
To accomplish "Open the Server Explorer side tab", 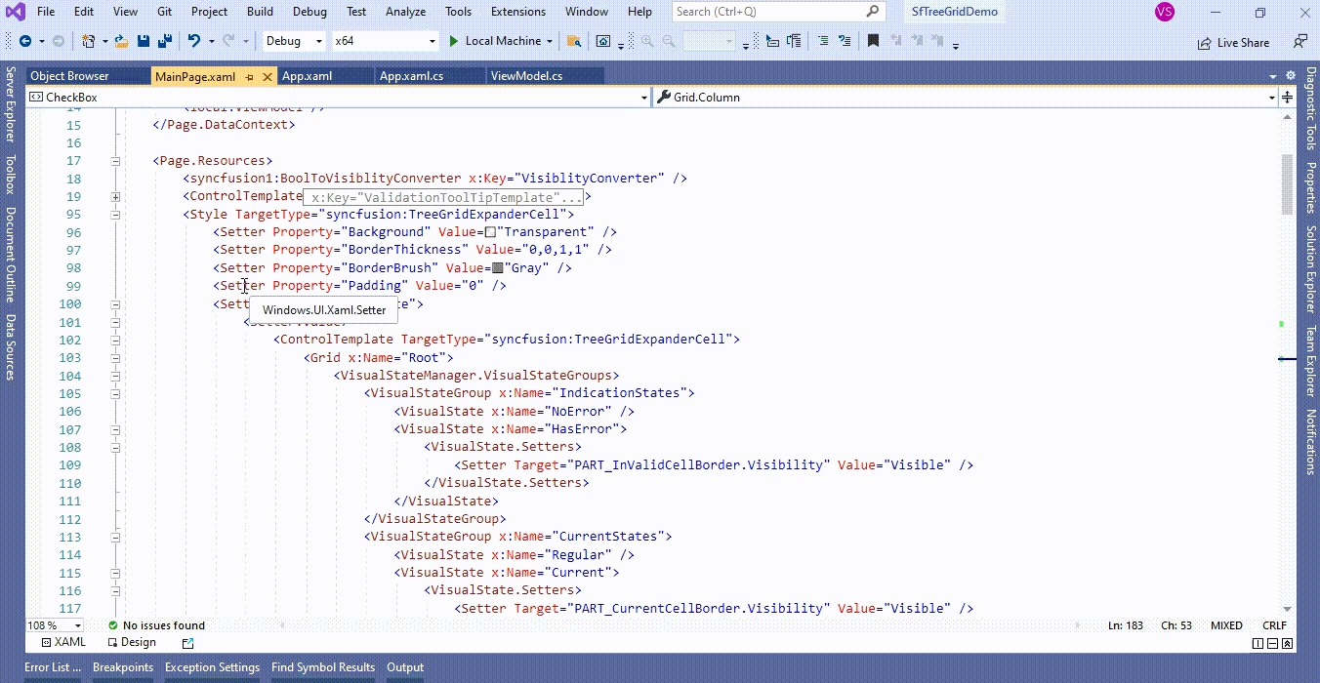I will tap(10, 106).
